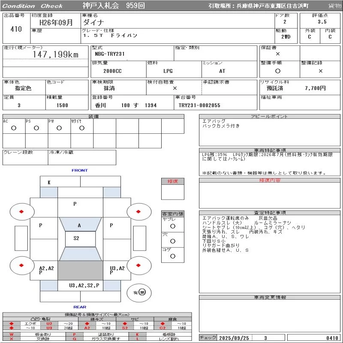Click the circle mark under PS
The height and width of the screenshot is (343, 343).
click(36, 128)
